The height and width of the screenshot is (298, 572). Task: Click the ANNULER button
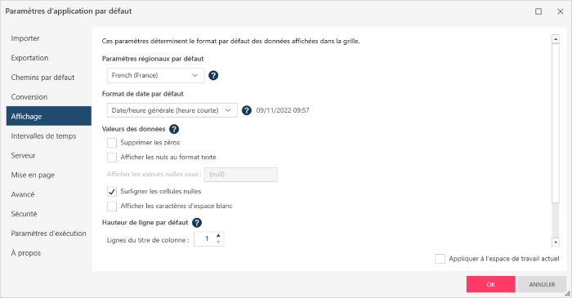[x=542, y=284]
